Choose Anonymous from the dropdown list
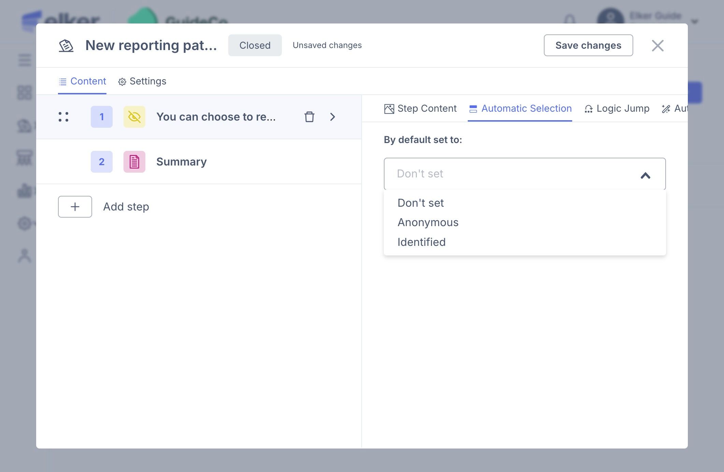The width and height of the screenshot is (724, 472). (428, 222)
